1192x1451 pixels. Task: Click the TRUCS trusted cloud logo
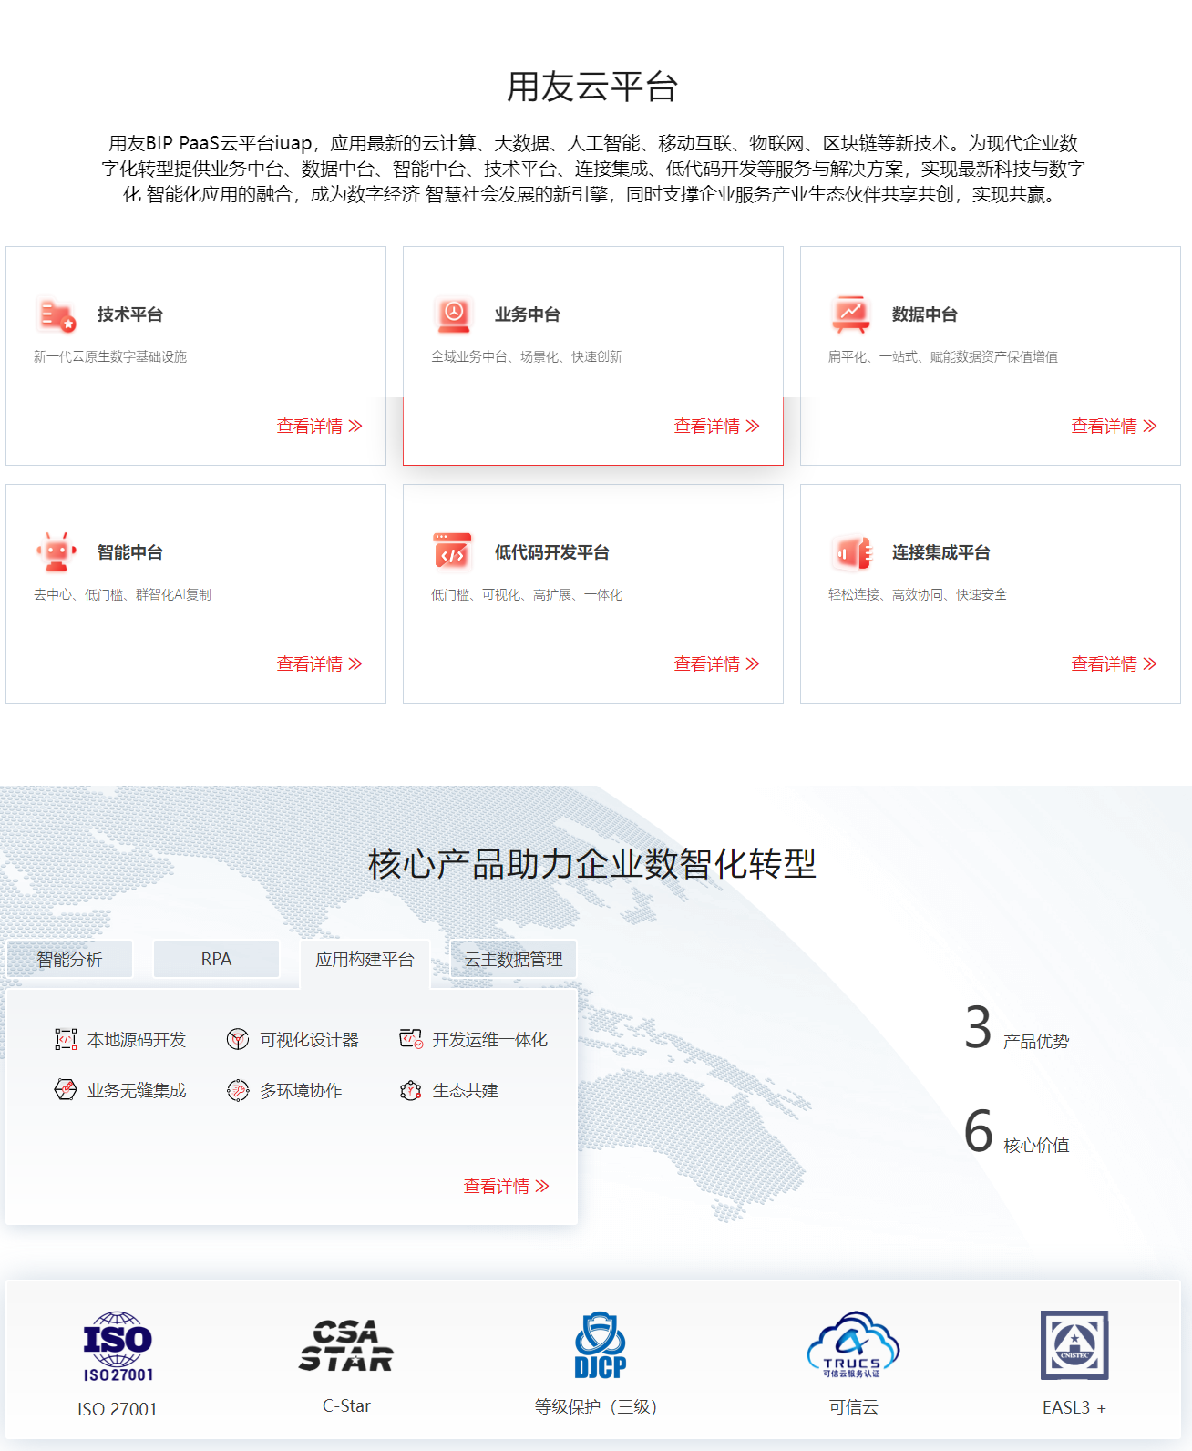click(853, 1345)
